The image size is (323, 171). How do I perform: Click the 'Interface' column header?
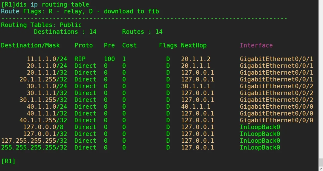tap(256, 45)
